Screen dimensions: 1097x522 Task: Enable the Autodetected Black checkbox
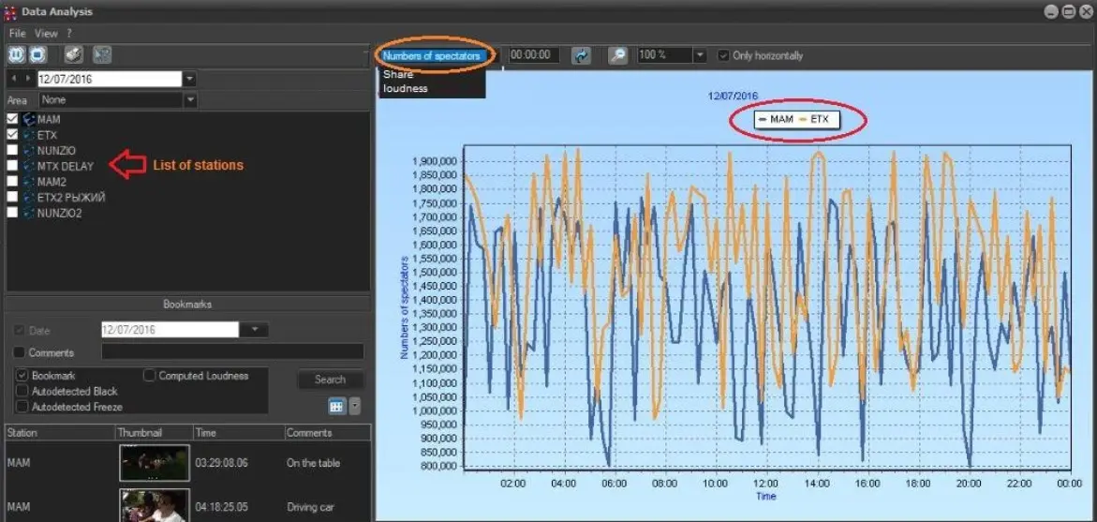22,391
